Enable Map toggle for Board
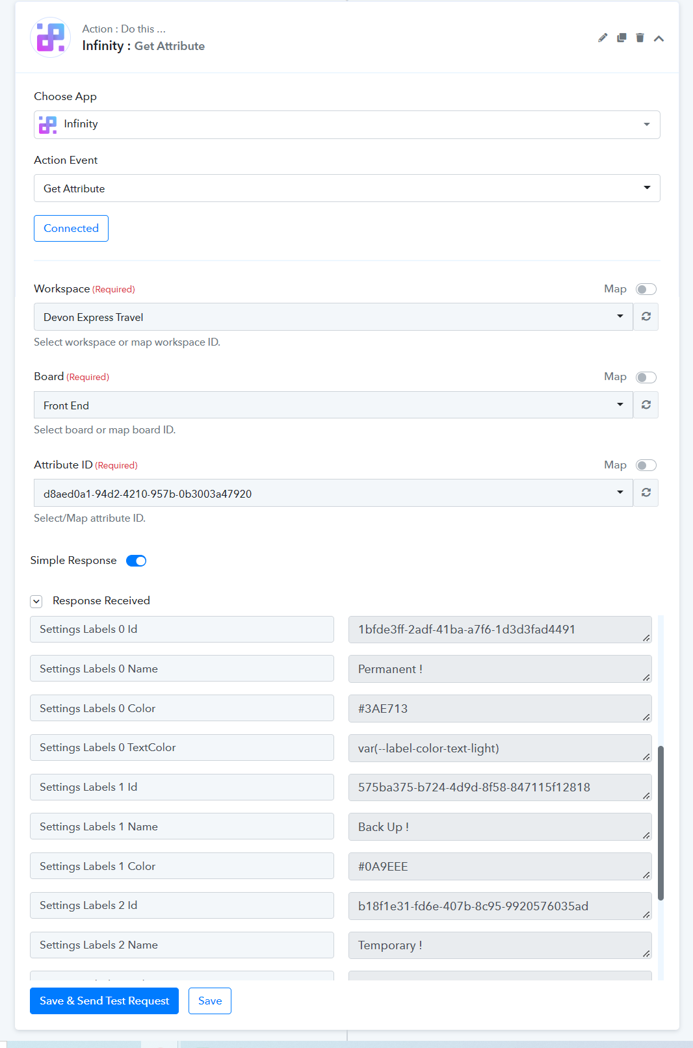 tap(646, 377)
